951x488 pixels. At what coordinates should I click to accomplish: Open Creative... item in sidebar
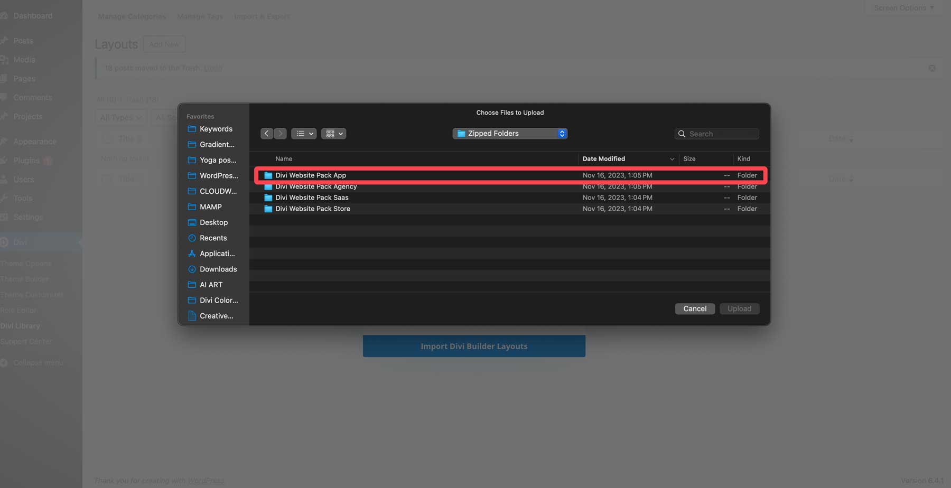tap(216, 316)
